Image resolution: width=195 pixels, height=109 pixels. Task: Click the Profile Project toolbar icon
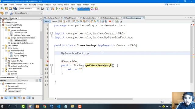72,9
